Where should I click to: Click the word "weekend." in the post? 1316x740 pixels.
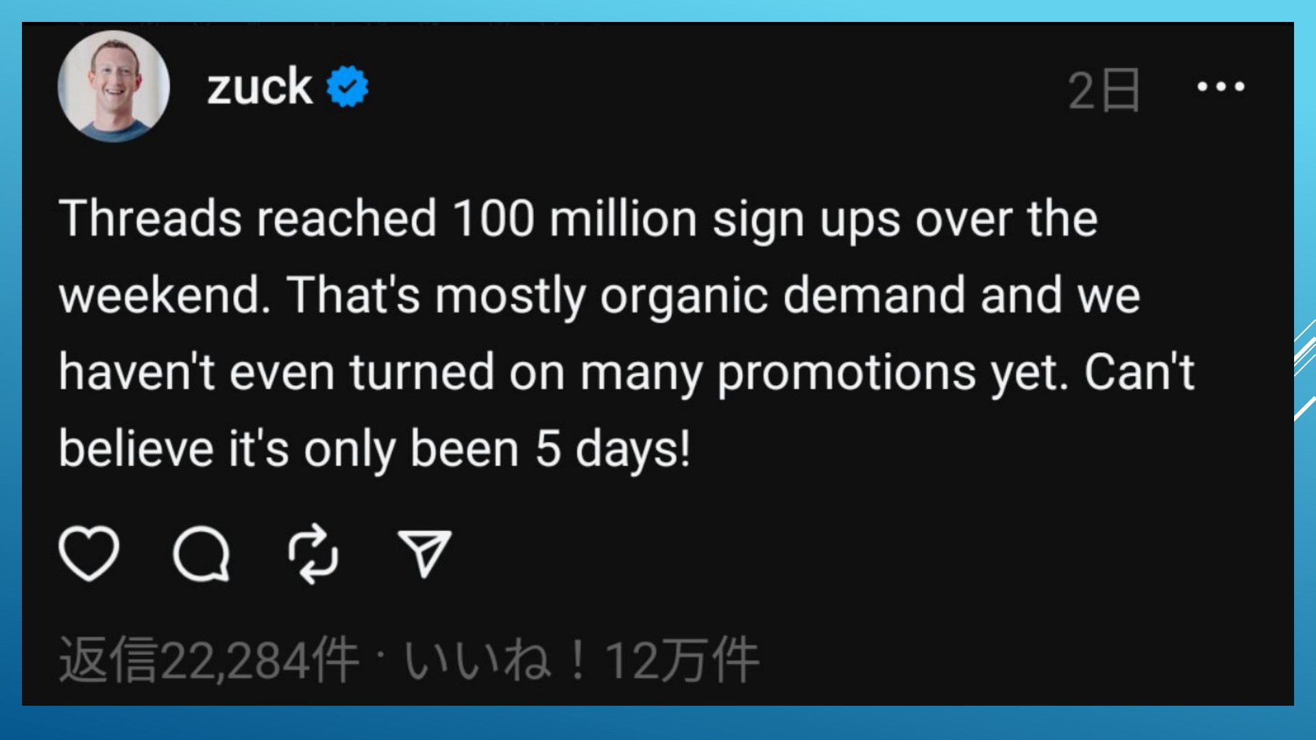[x=164, y=296]
